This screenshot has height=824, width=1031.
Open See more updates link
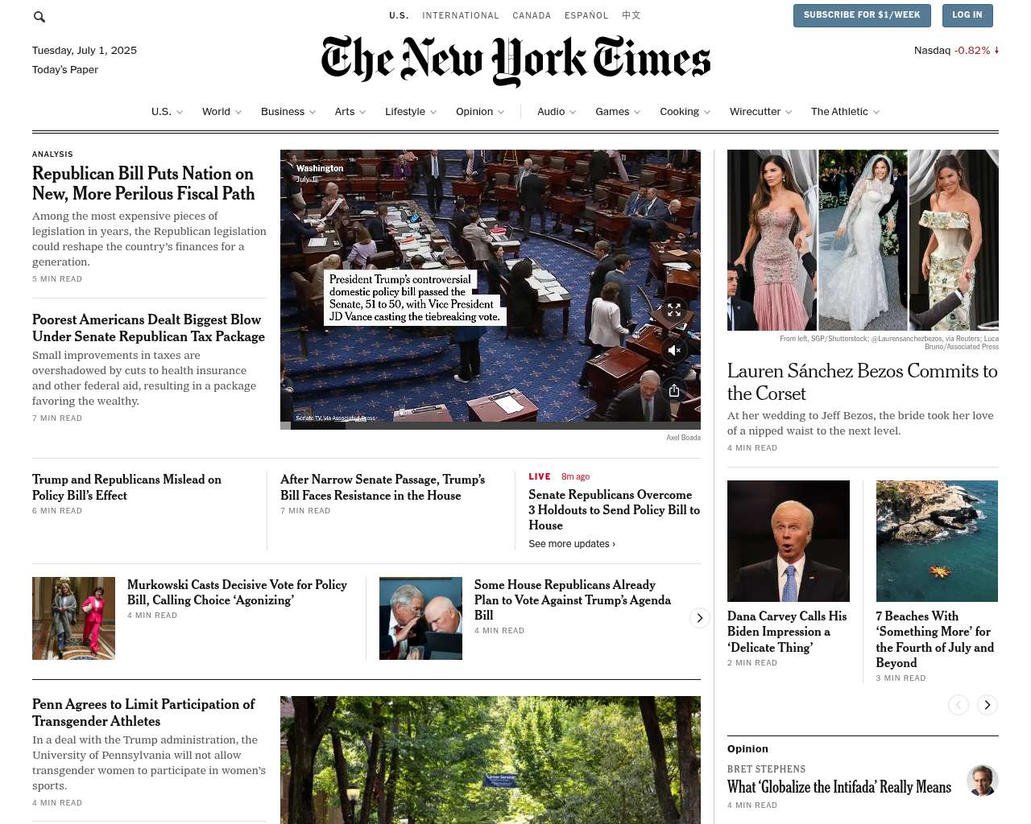pos(572,544)
